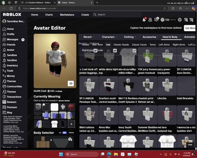Select R15 body type
197x158 pixels.
(x=65, y=133)
